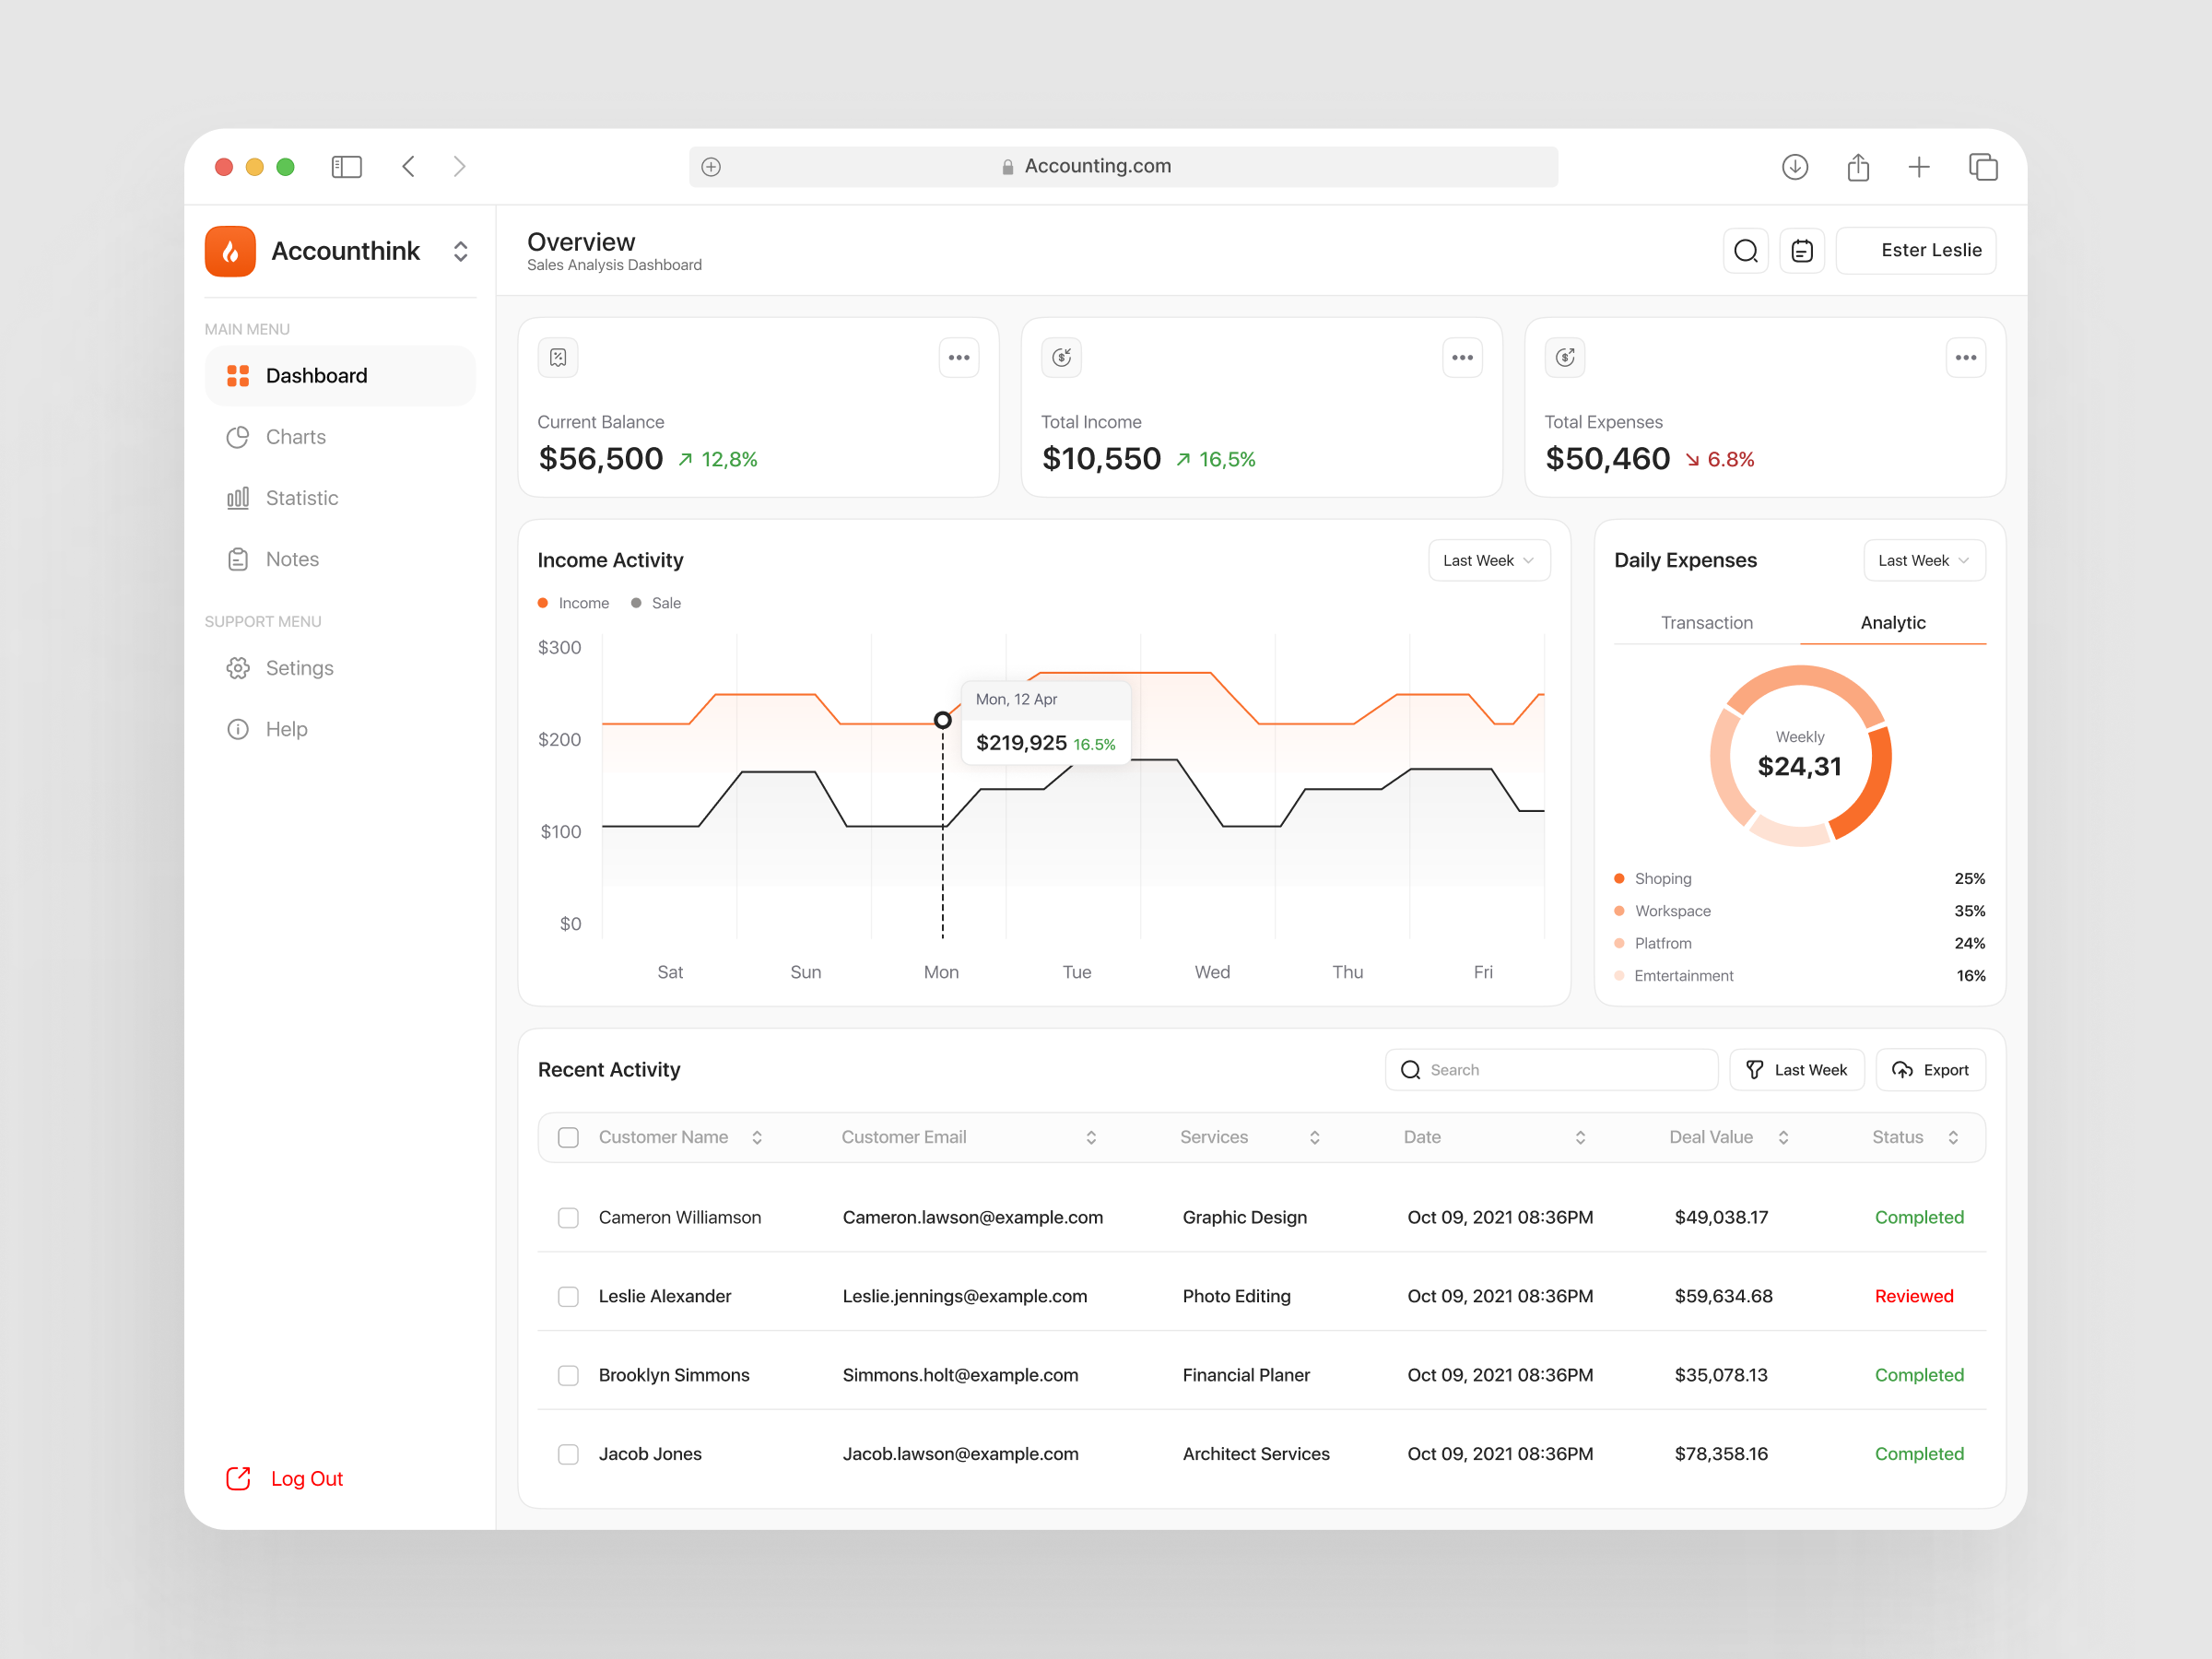Open Settings in the support menu
This screenshot has width=2212, height=1659.
pyautogui.click(x=300, y=668)
